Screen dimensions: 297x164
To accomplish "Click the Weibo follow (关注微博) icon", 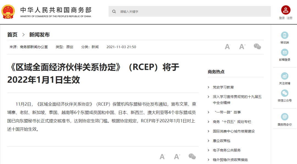I will 285,76.
